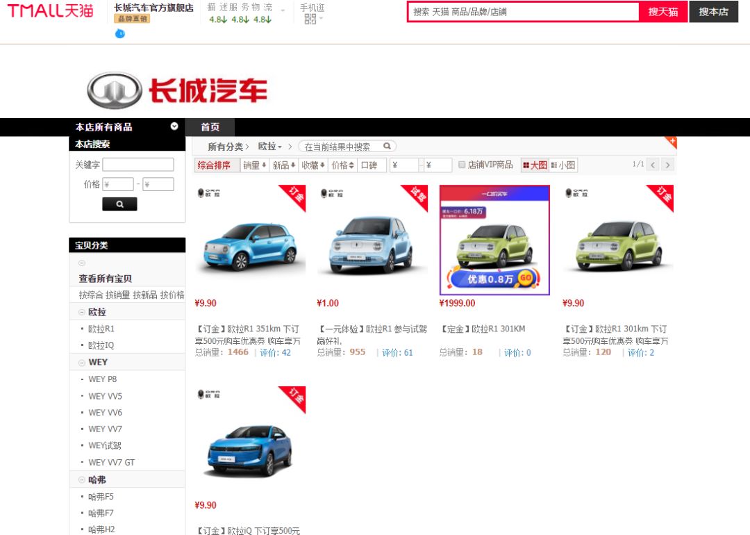
Task: Click toolbar maximum price ¥ field
Action: 437,165
